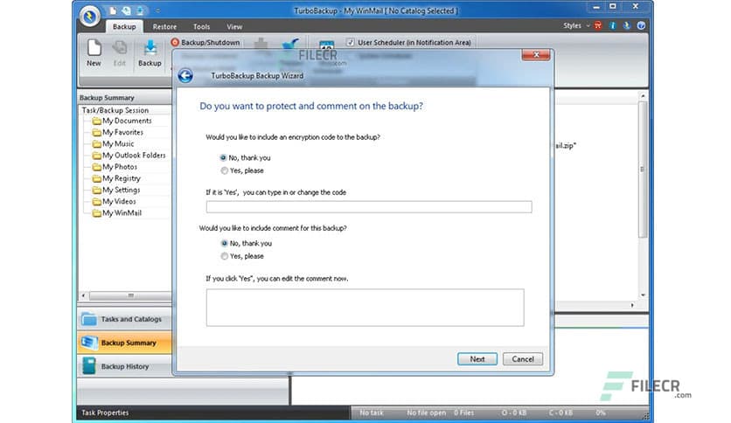Switch to the Restore ribbon tab
Viewport: 731px width, 423px height.
164,26
